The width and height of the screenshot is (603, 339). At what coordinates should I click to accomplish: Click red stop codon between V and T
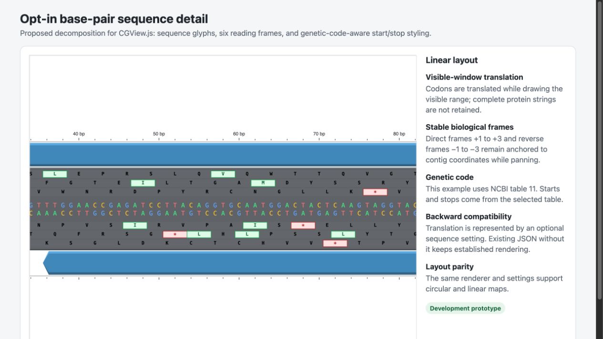pyautogui.click(x=335, y=243)
